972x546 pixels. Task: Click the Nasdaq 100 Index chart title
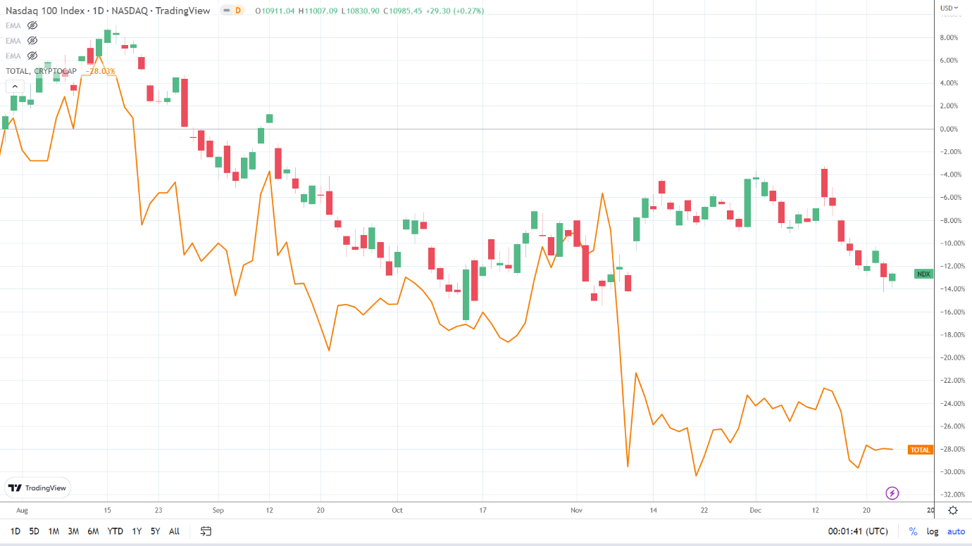(108, 11)
